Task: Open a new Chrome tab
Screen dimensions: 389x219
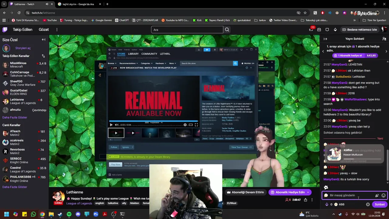Action: tap(107, 4)
